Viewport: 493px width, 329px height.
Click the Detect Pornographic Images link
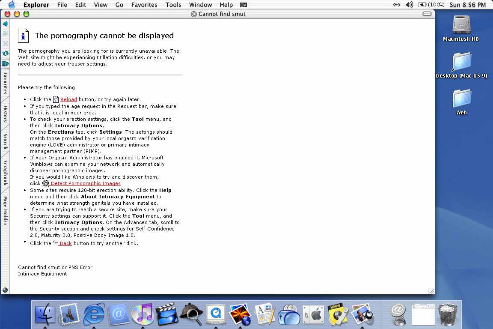click(86, 183)
